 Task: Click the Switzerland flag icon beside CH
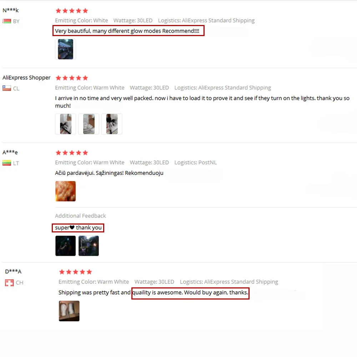point(9,283)
